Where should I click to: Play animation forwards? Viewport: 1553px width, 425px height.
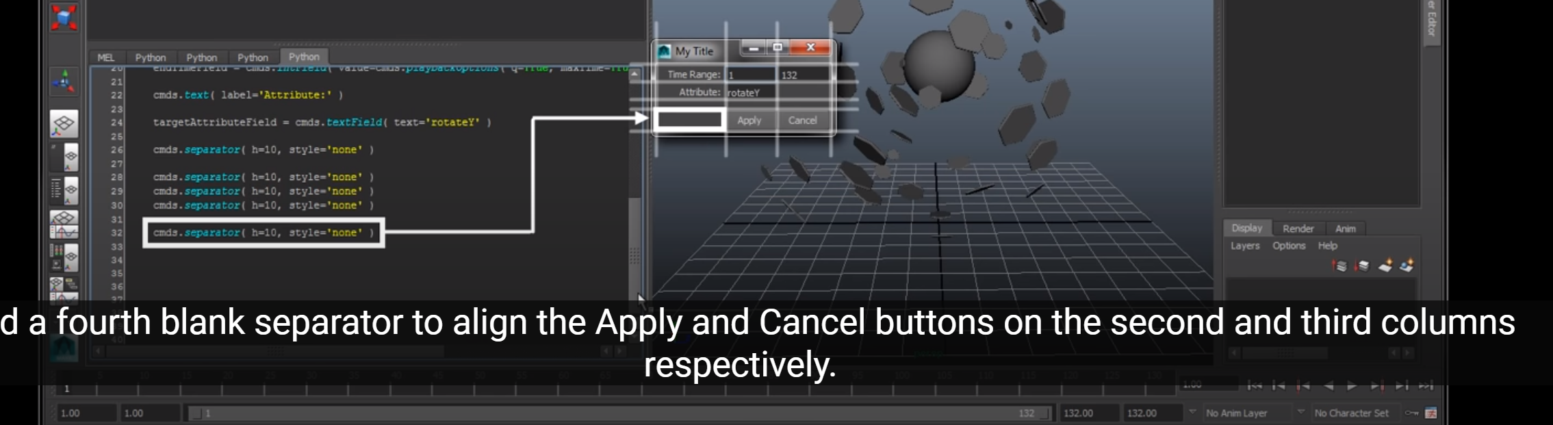point(1352,385)
